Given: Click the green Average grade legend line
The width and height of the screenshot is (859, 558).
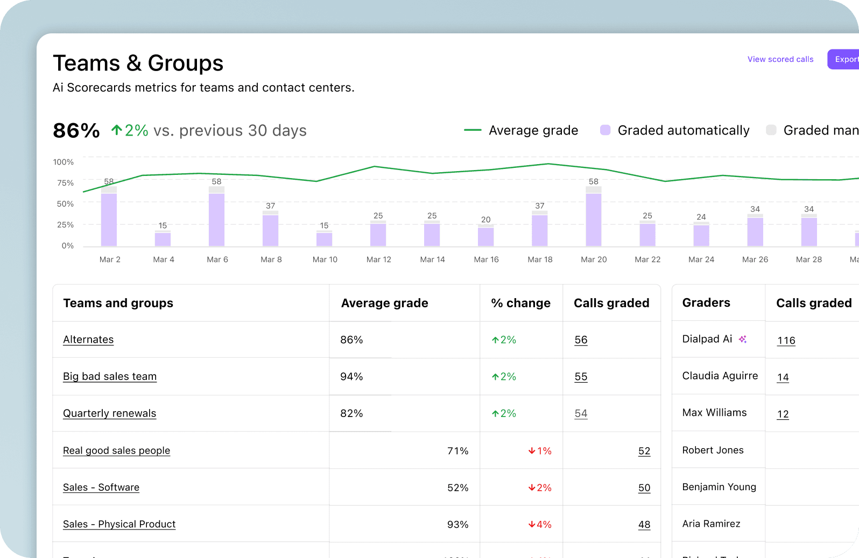Looking at the screenshot, I should (473, 130).
